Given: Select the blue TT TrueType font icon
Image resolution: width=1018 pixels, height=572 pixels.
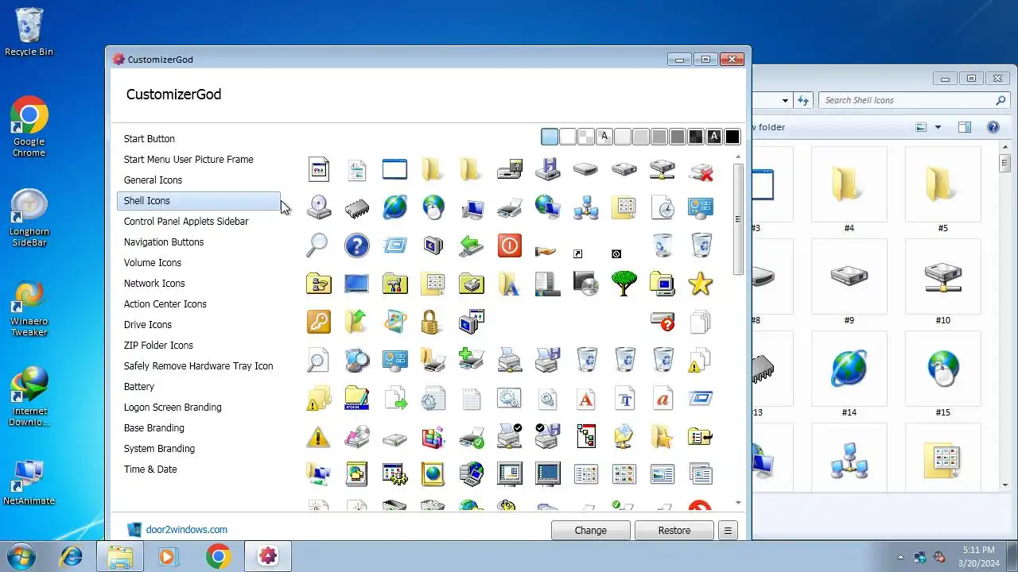Looking at the screenshot, I should pos(624,398).
